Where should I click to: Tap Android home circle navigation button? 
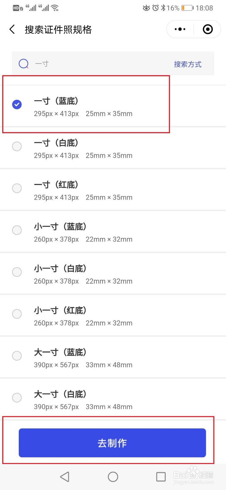113,477
